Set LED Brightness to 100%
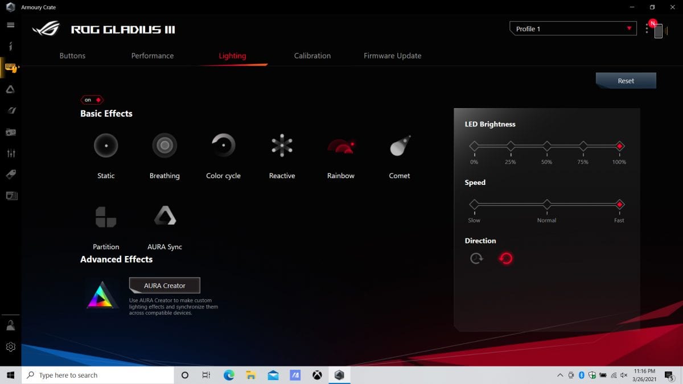Viewport: 683px width, 384px height. (620, 146)
